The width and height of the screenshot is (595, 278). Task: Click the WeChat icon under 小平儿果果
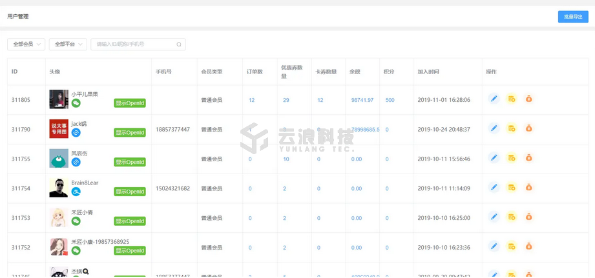click(76, 103)
